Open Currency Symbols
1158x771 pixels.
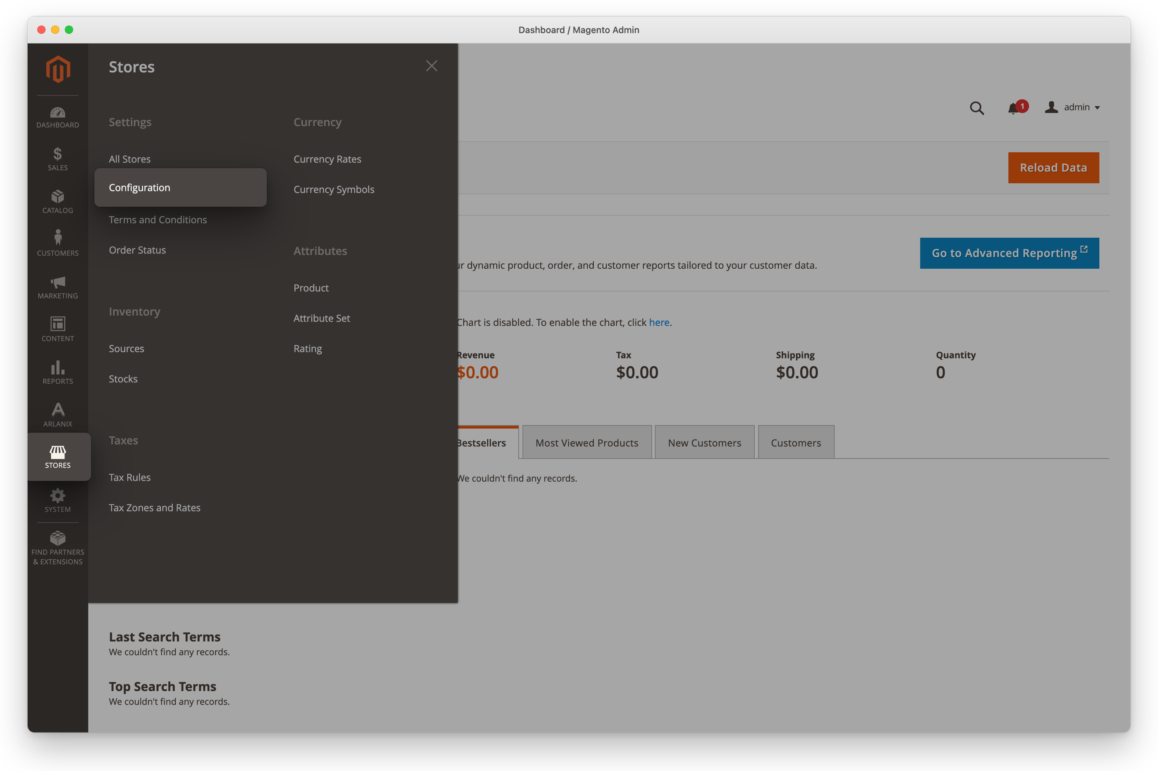pos(333,189)
